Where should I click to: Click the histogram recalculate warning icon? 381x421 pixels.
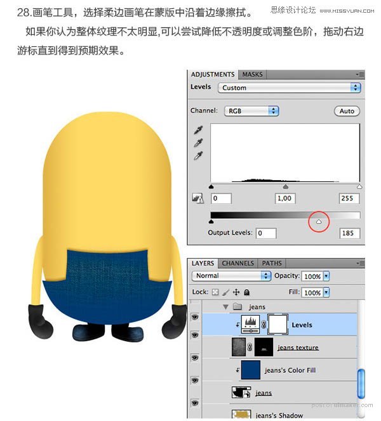pos(197,198)
